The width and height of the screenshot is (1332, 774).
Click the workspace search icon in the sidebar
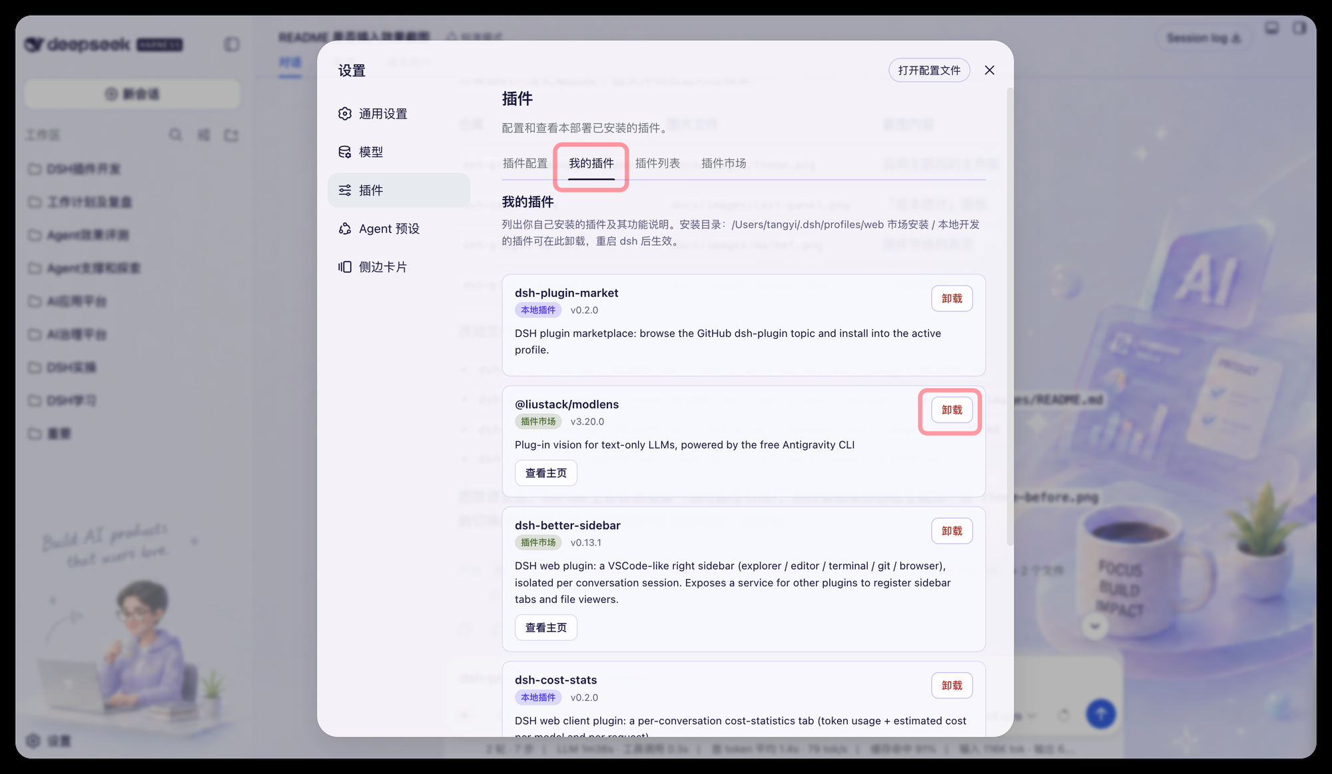[175, 135]
